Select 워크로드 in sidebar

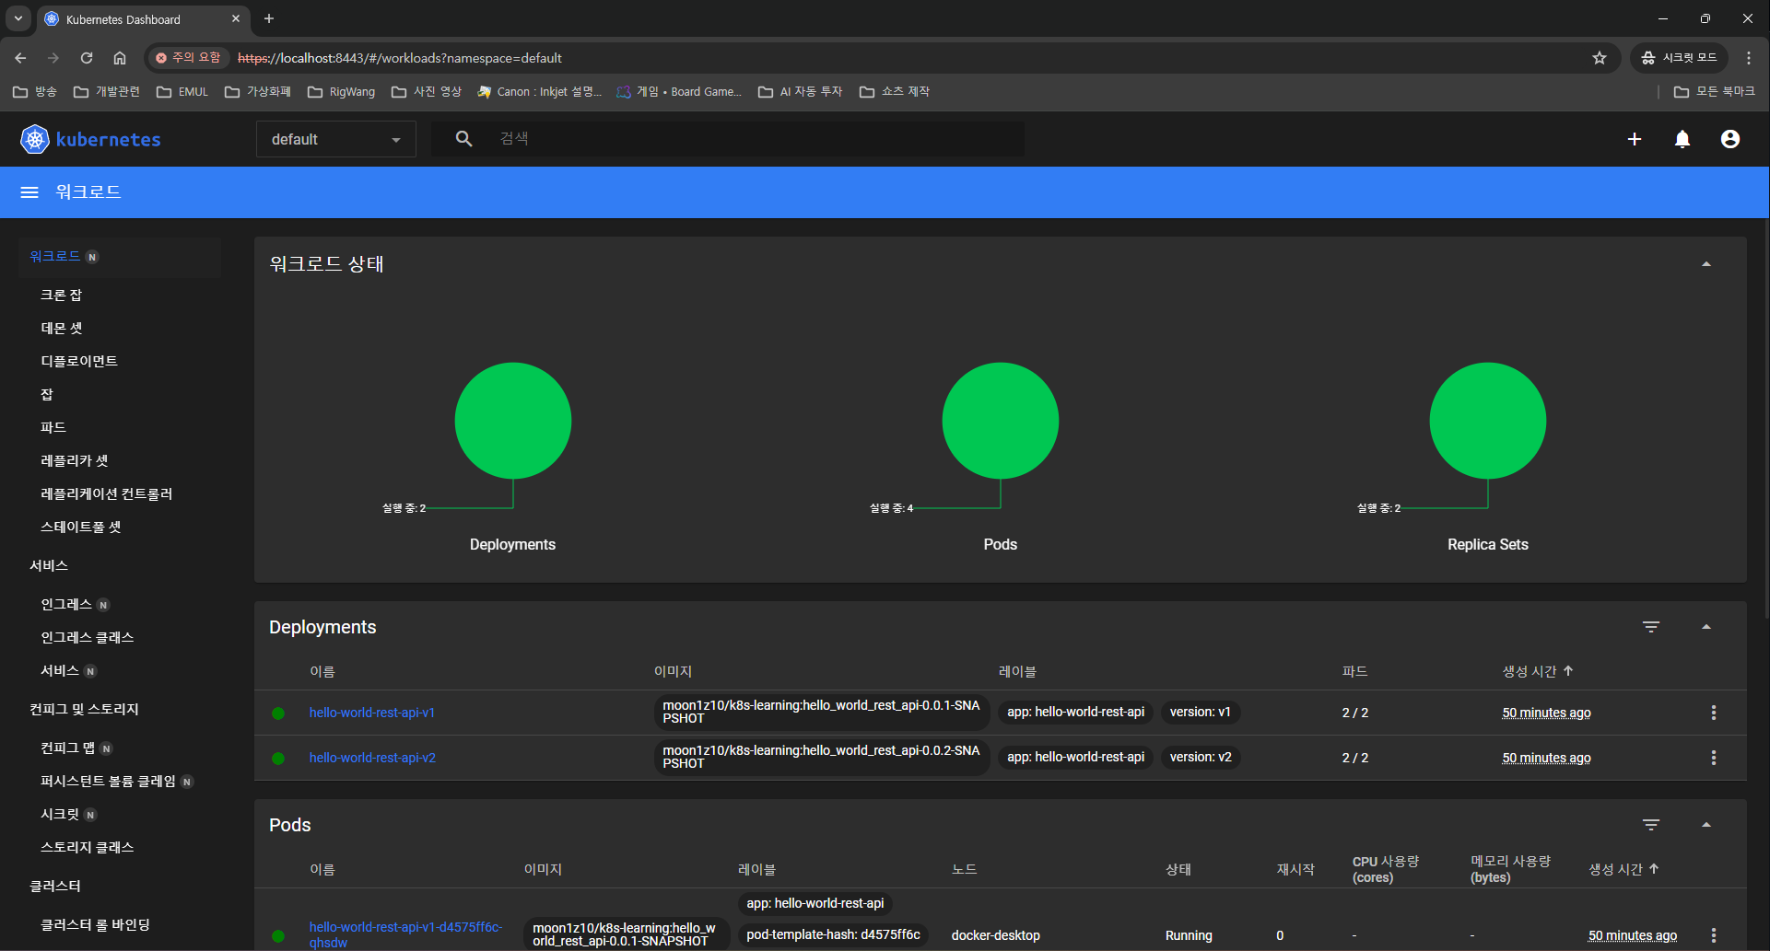pos(120,257)
